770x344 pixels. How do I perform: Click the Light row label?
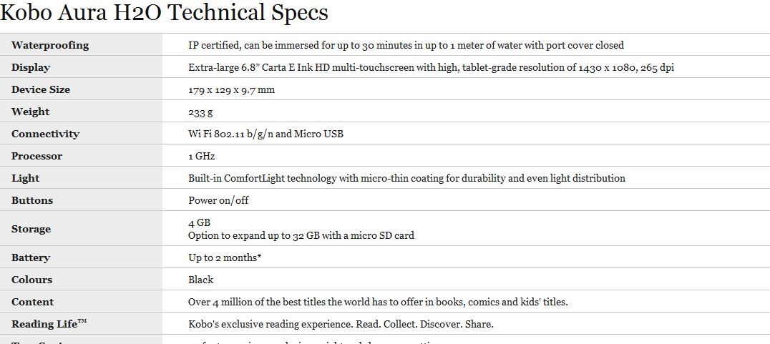(25, 178)
